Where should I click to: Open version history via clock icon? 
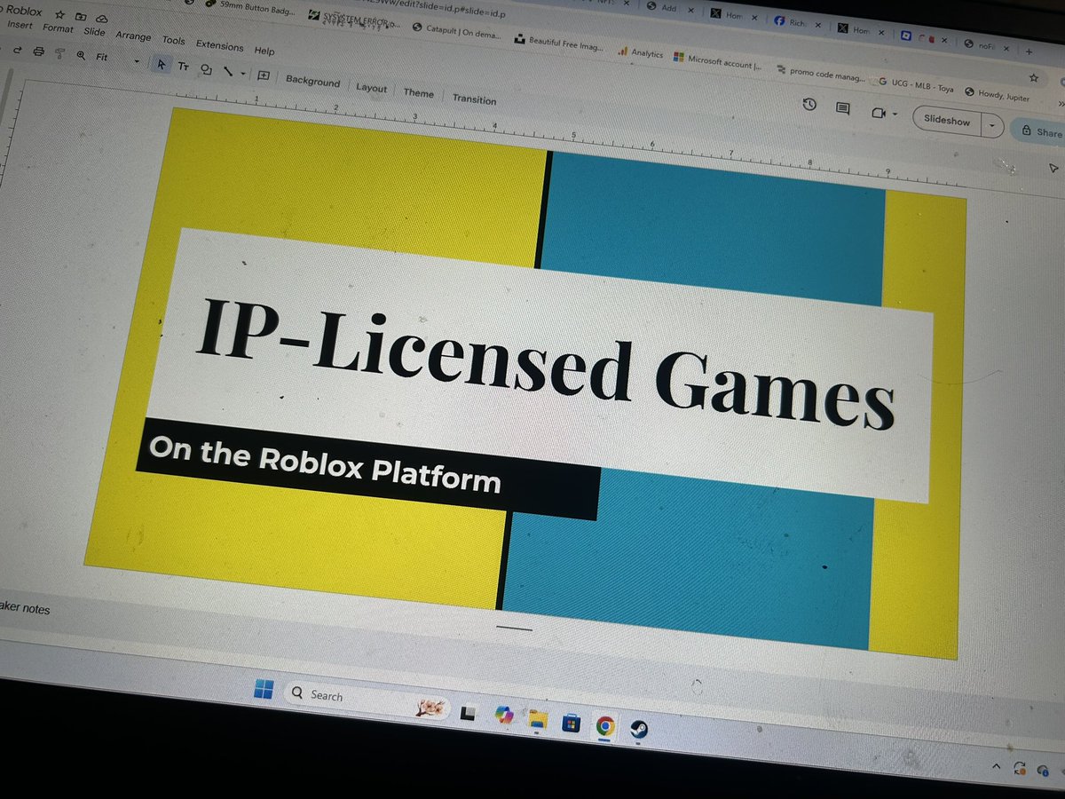pyautogui.click(x=809, y=105)
